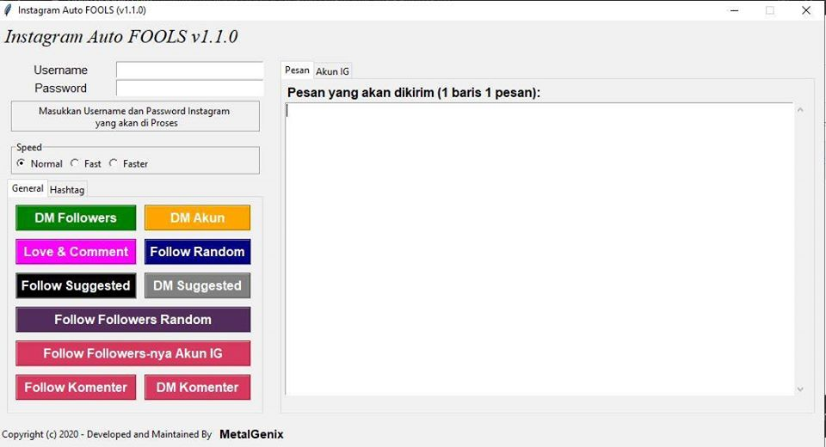Click the DM Komenter button

(198, 387)
